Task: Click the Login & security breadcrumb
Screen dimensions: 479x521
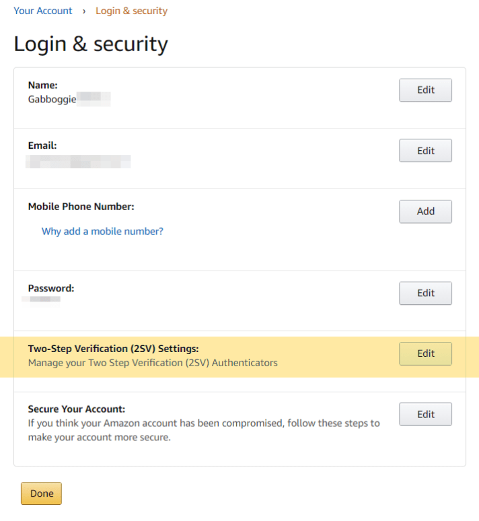Action: pyautogui.click(x=131, y=11)
